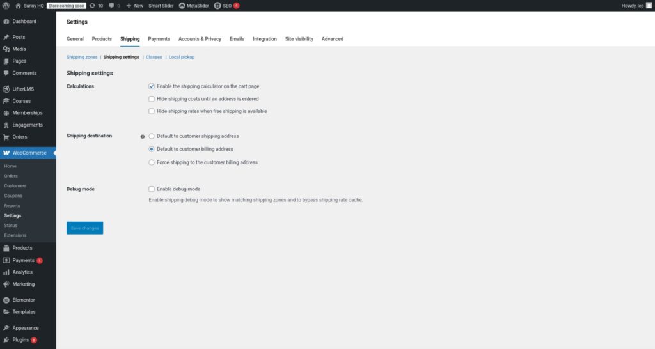Go to Shipping zones sub-section
Image resolution: width=655 pixels, height=349 pixels.
tap(82, 57)
